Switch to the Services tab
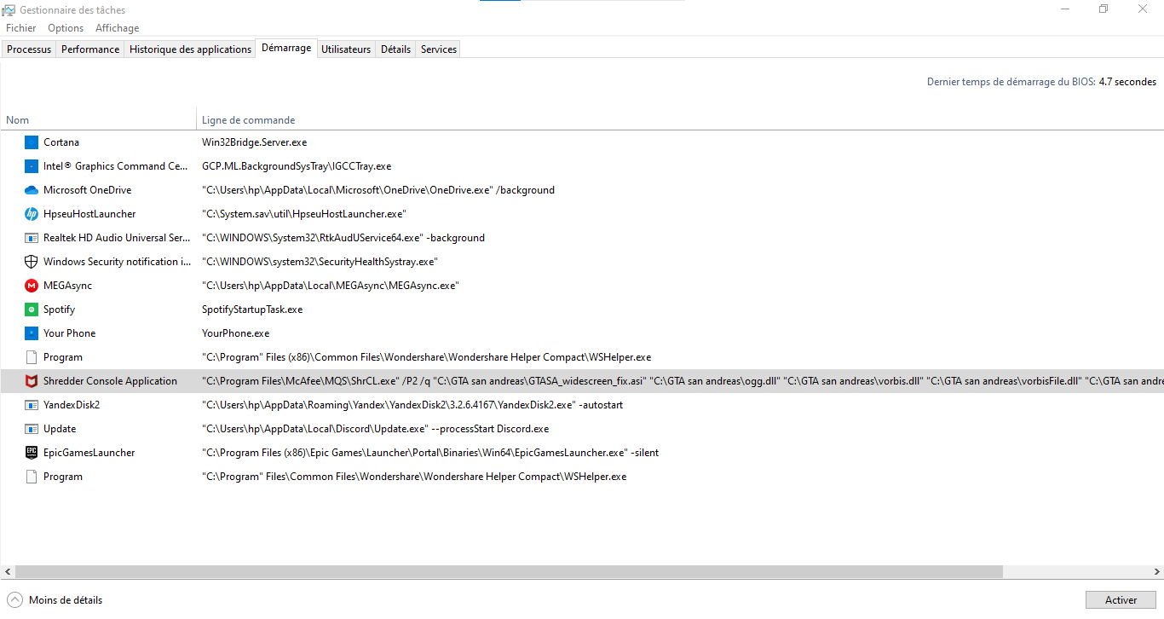1164x619 pixels. click(x=439, y=49)
